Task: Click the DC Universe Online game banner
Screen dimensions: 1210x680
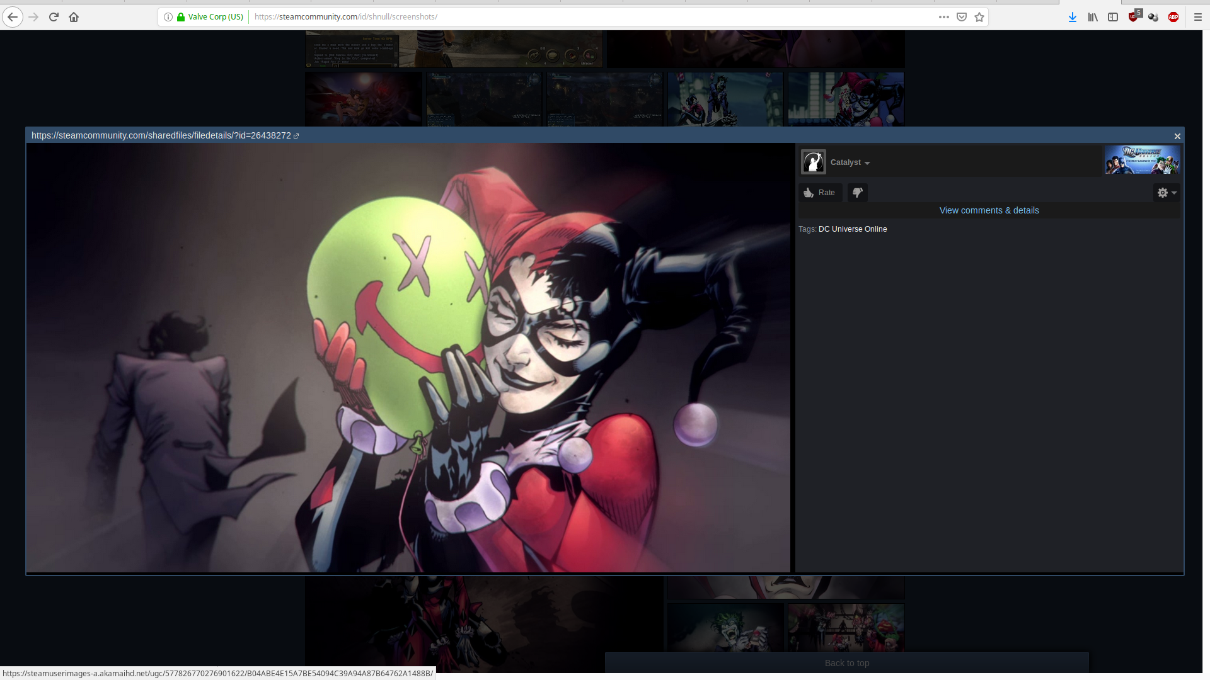Action: [x=1142, y=160]
